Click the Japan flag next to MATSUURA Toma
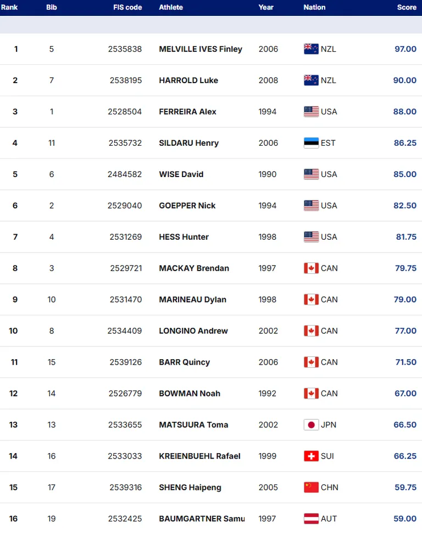This screenshot has height=534, width=422. click(311, 425)
